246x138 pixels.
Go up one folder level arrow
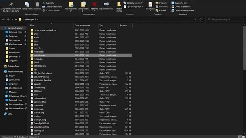[16, 20]
